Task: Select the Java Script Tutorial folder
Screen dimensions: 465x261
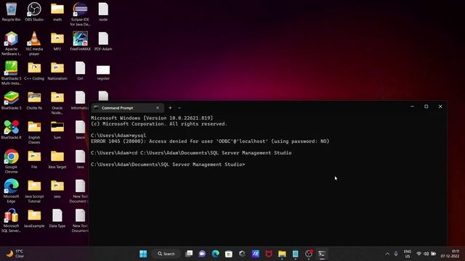Action: tap(34, 191)
